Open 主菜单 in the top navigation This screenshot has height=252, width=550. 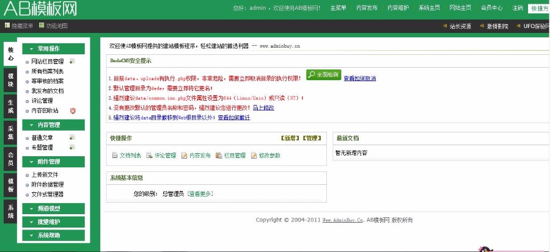coord(338,8)
